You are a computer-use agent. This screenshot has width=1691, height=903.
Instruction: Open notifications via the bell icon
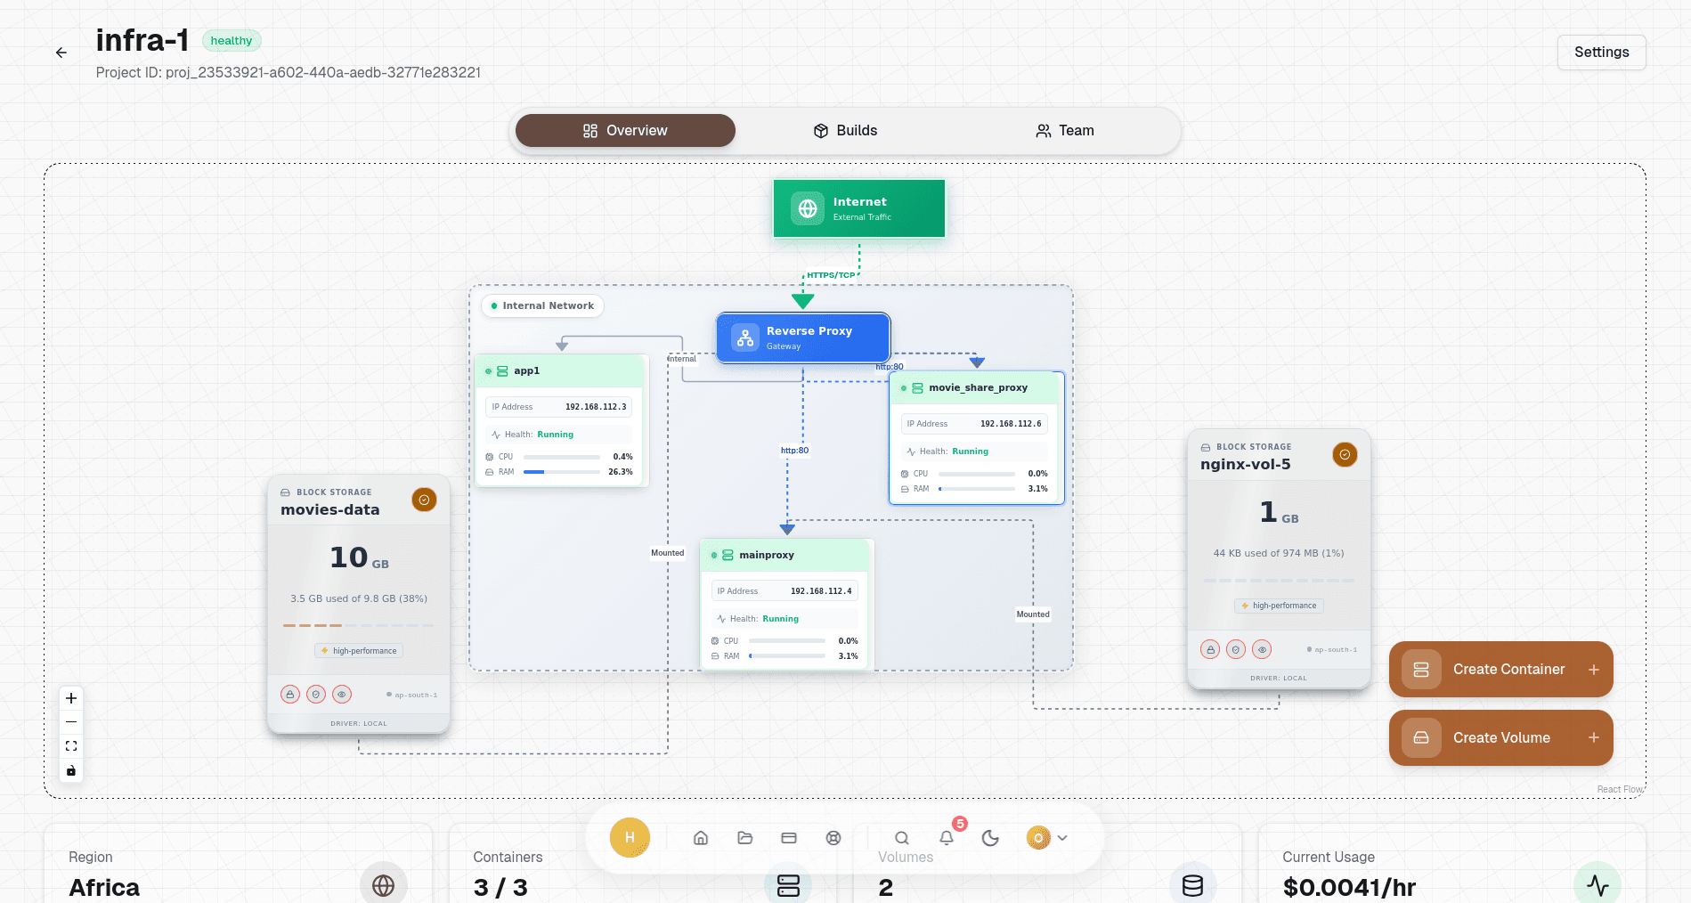coord(945,838)
